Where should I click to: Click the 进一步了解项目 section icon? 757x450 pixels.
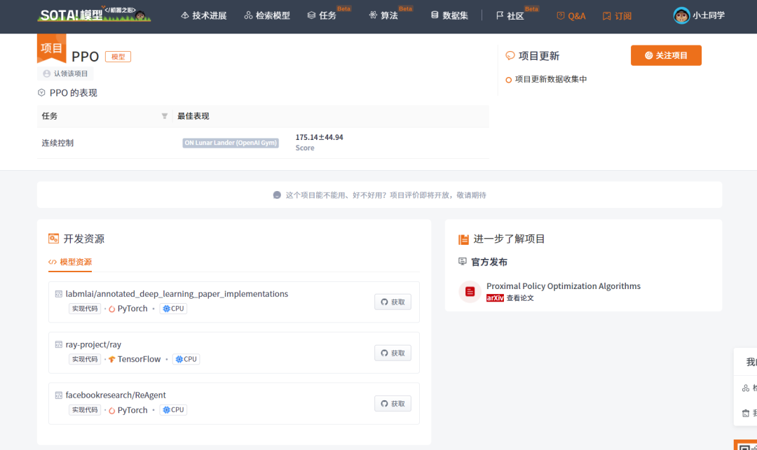(x=463, y=239)
